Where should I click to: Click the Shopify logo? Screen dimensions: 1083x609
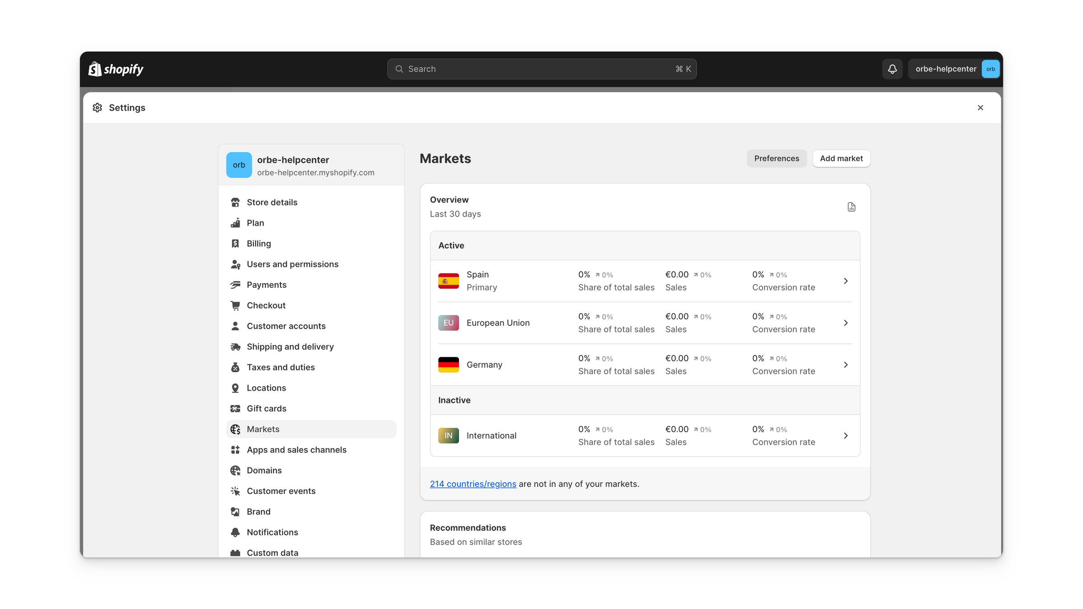[x=116, y=69]
